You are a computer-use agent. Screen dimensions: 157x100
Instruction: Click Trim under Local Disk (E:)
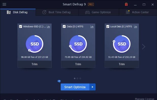pos(122,64)
